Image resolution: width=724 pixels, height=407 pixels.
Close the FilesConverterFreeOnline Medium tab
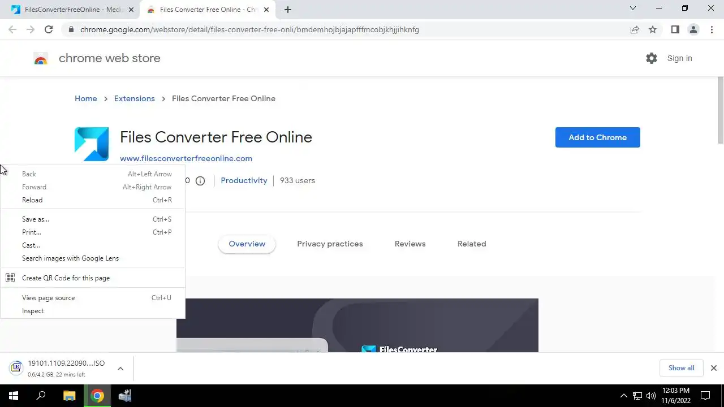point(131,10)
